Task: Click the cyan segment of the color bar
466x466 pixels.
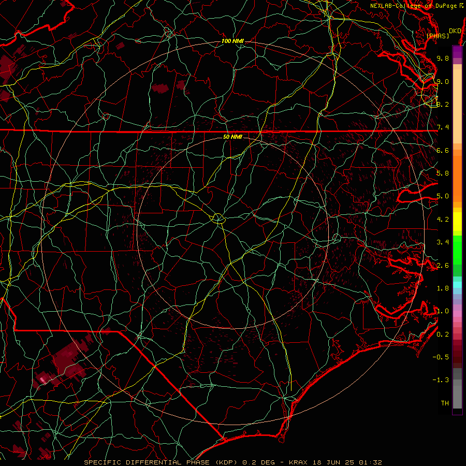Action: tap(457, 285)
